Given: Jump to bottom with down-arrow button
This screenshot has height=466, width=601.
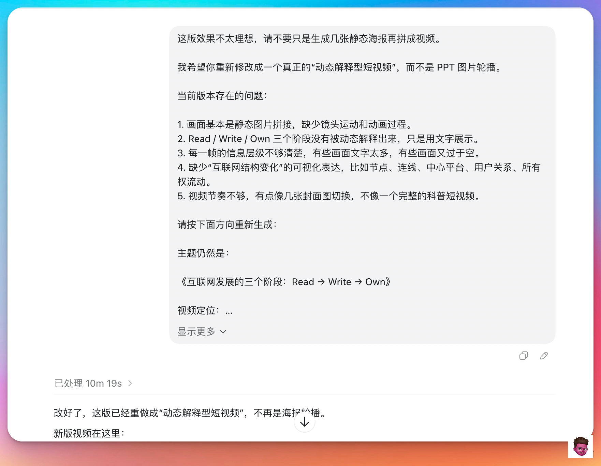Looking at the screenshot, I should point(304,422).
